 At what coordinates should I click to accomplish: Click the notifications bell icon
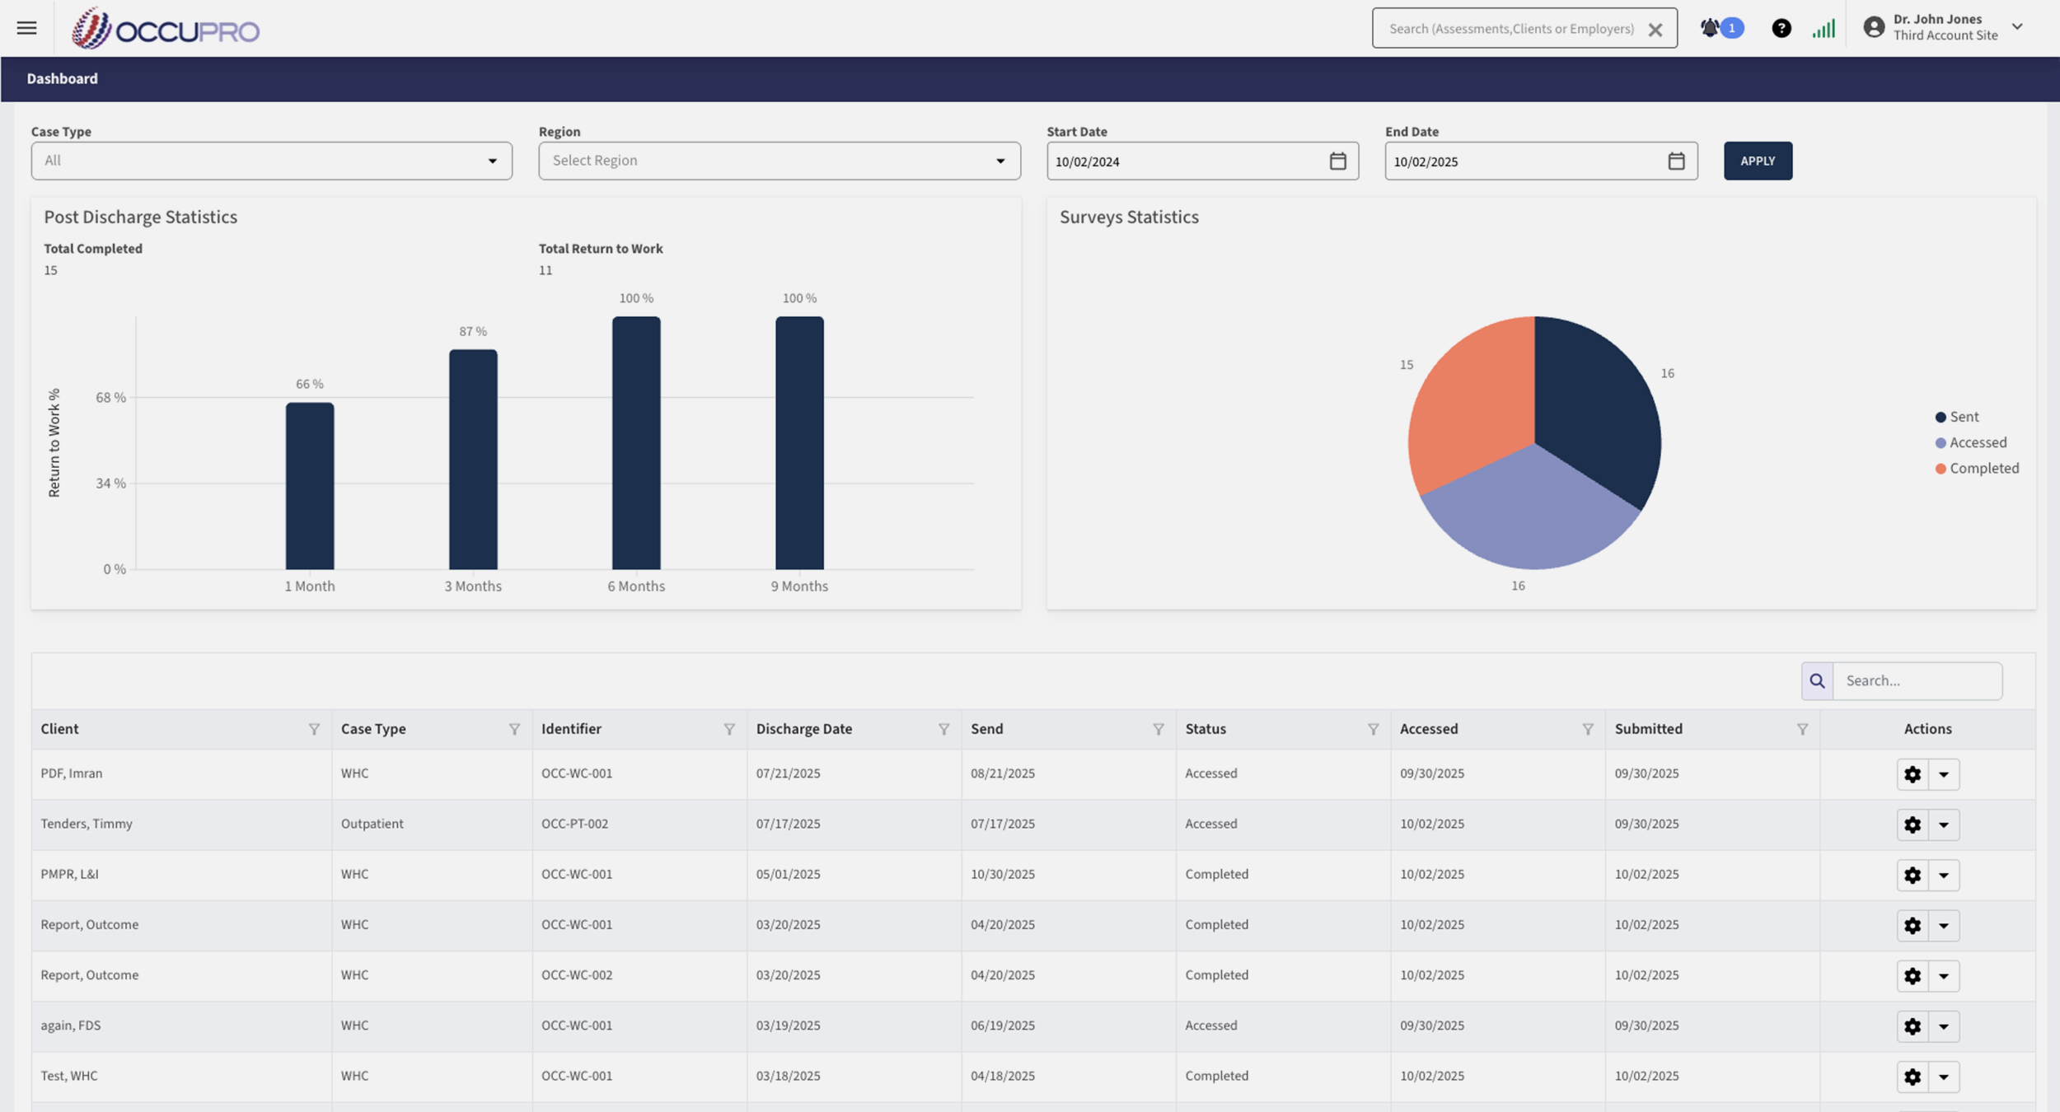pyautogui.click(x=1710, y=28)
